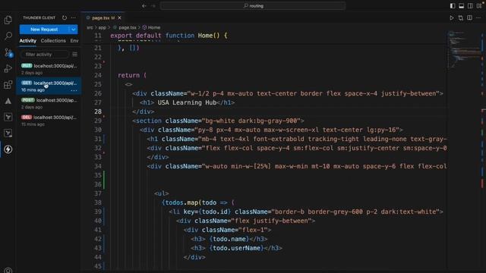The image size is (486, 273).
Task: Open Thunder Client panel more actions menu
Action: 73,17
